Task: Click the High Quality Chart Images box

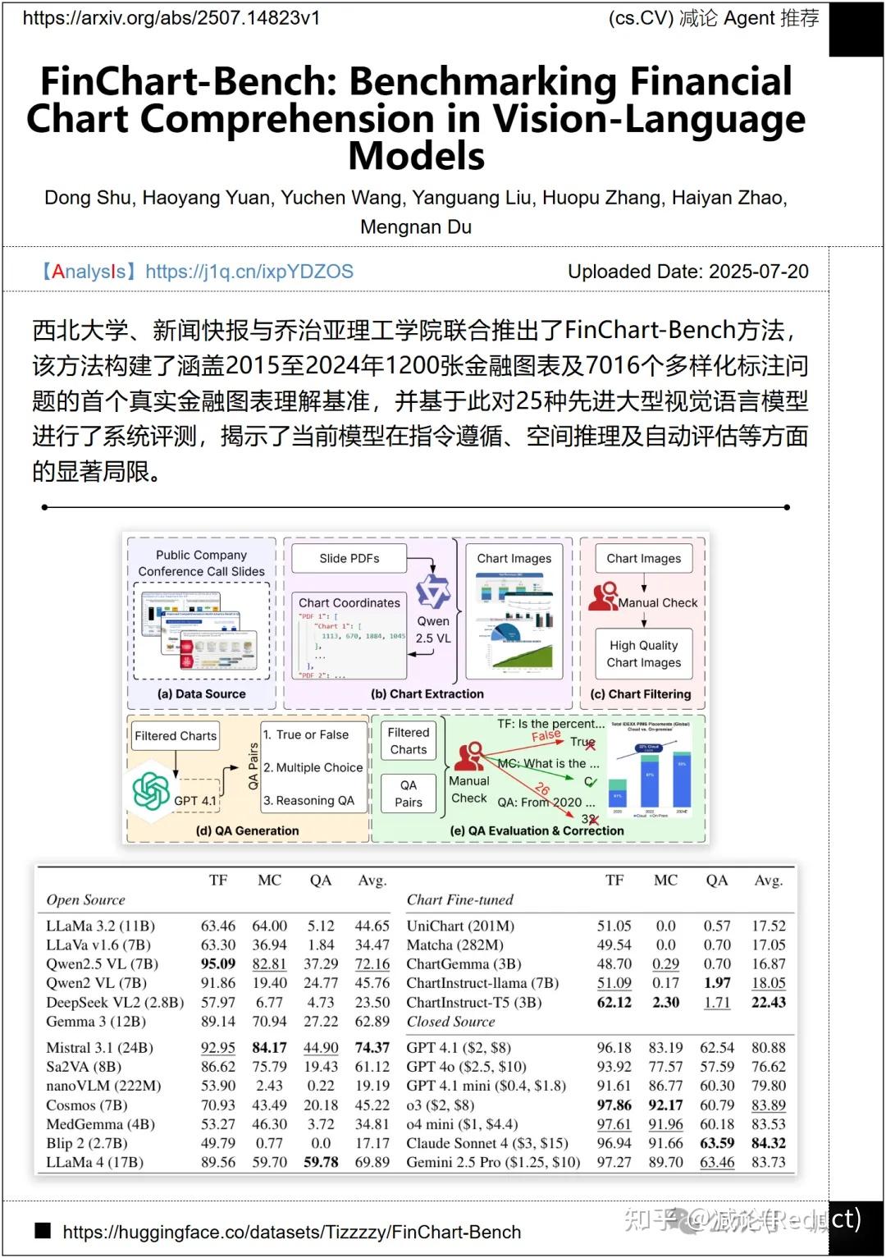Action: click(643, 653)
